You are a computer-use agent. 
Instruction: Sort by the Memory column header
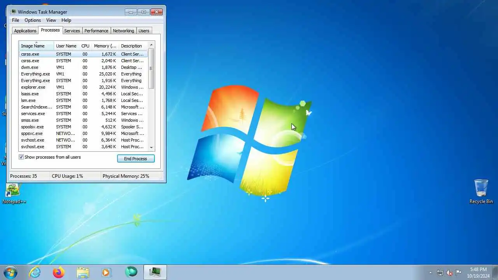[x=105, y=46]
